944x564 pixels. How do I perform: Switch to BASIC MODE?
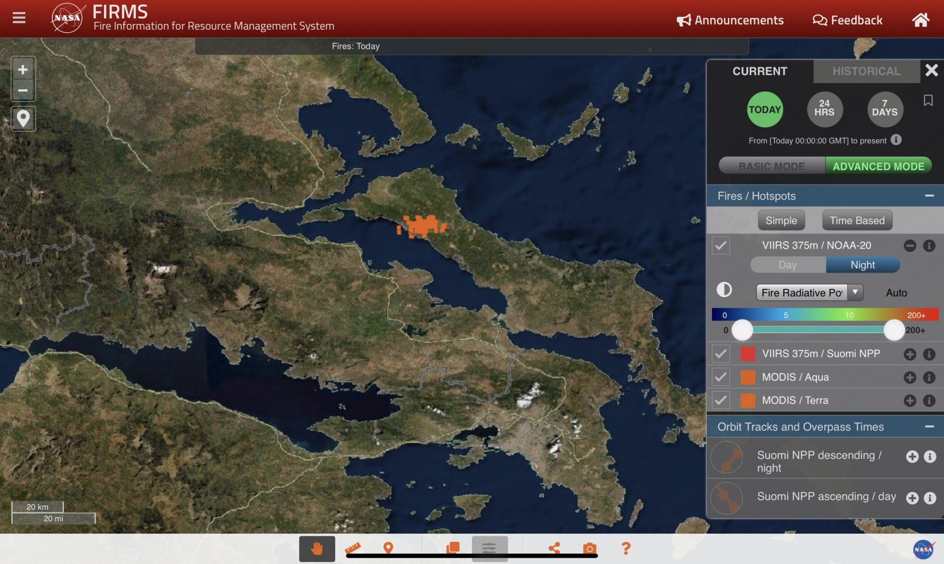click(x=772, y=166)
